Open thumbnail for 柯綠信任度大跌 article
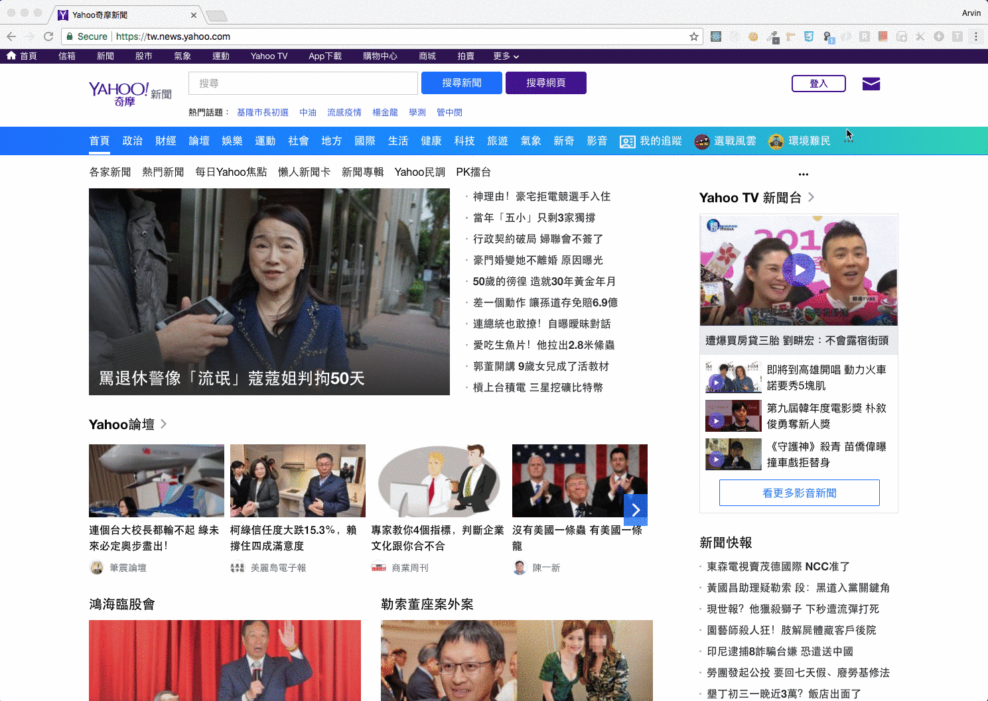The image size is (988, 701). [298, 481]
